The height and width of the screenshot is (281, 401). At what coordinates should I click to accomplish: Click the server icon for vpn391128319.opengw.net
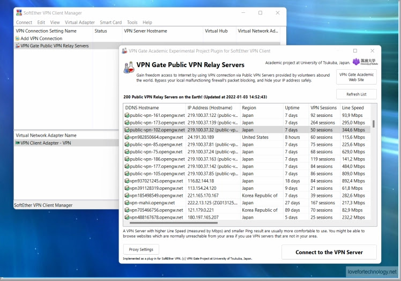(127, 188)
